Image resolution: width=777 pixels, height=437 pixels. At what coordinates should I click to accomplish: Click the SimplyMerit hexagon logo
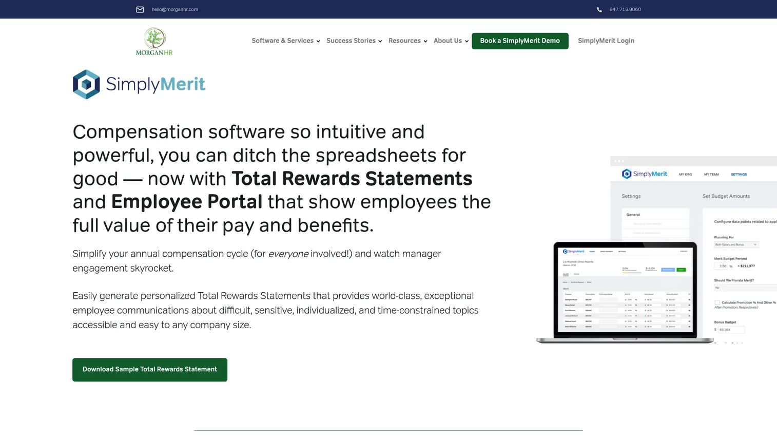tap(86, 84)
